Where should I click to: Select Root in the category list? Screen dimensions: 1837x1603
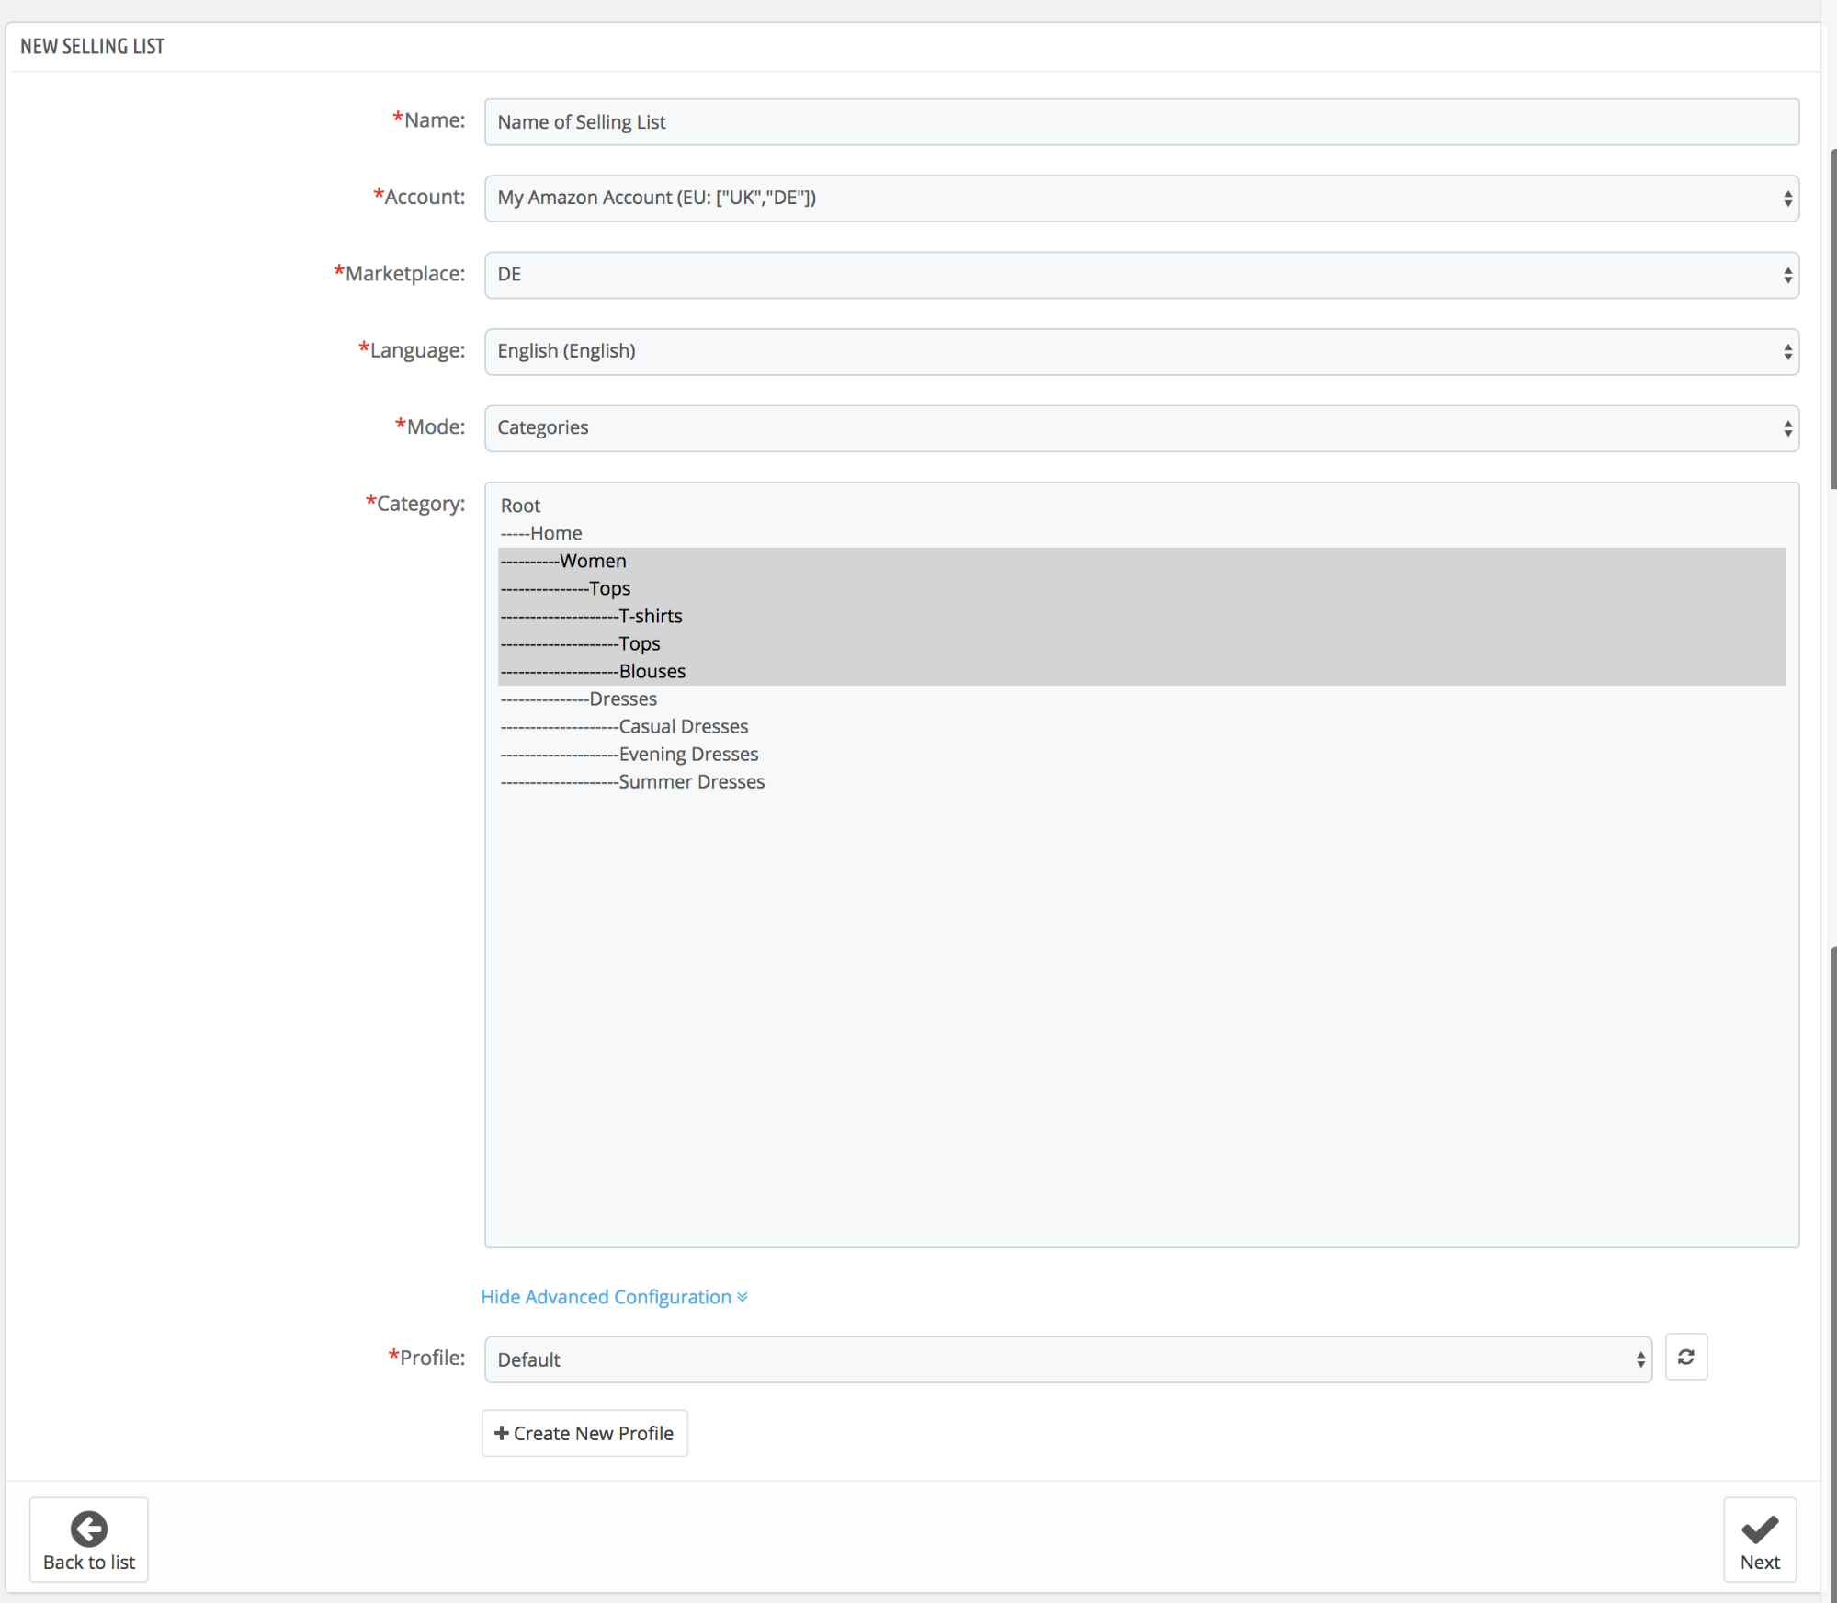point(1141,506)
